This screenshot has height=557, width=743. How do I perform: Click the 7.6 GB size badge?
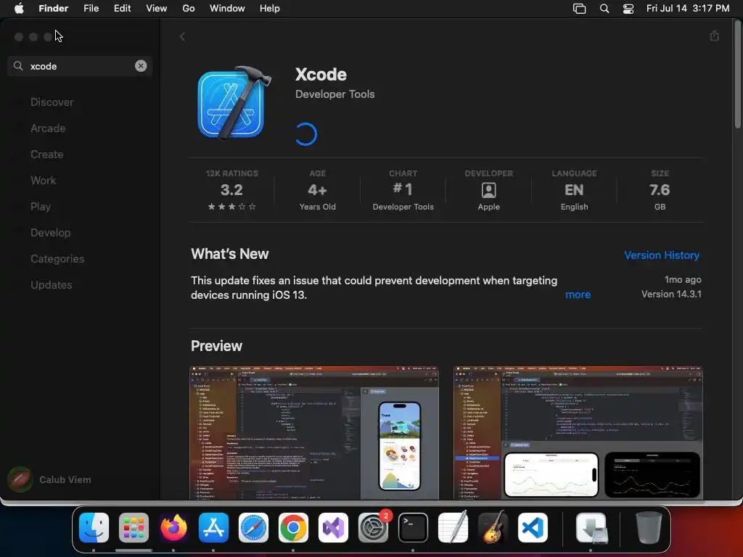coord(660,190)
